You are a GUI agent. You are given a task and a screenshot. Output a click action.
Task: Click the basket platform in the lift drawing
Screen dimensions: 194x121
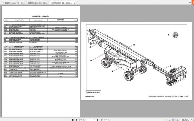(176, 76)
